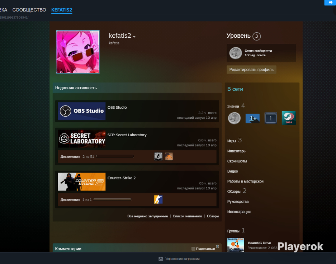Click the downloads manager icon in bottom bar

coord(161,259)
